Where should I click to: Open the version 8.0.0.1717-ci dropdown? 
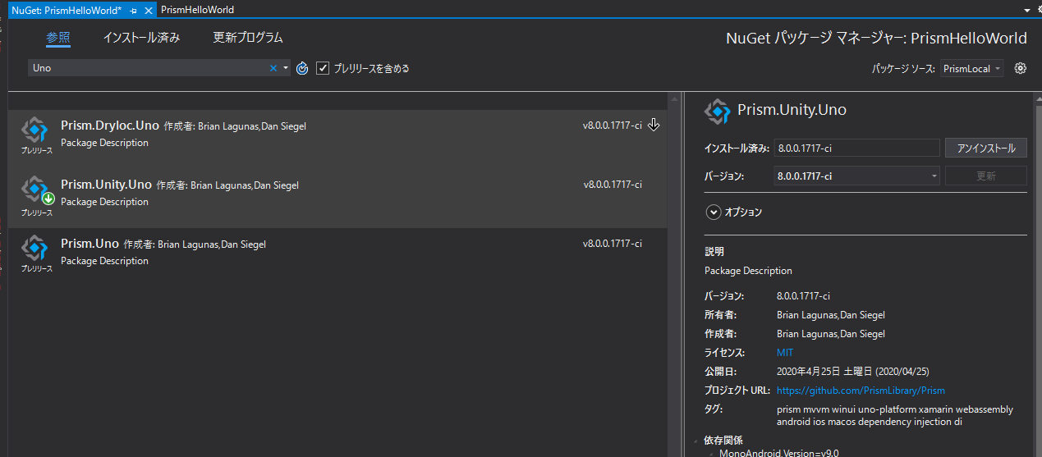click(x=856, y=176)
